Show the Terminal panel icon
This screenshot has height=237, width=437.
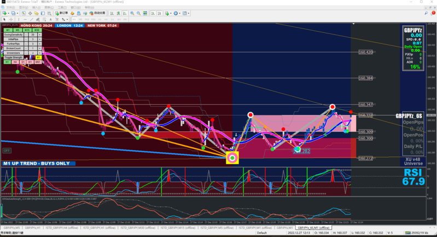pos(43,13)
